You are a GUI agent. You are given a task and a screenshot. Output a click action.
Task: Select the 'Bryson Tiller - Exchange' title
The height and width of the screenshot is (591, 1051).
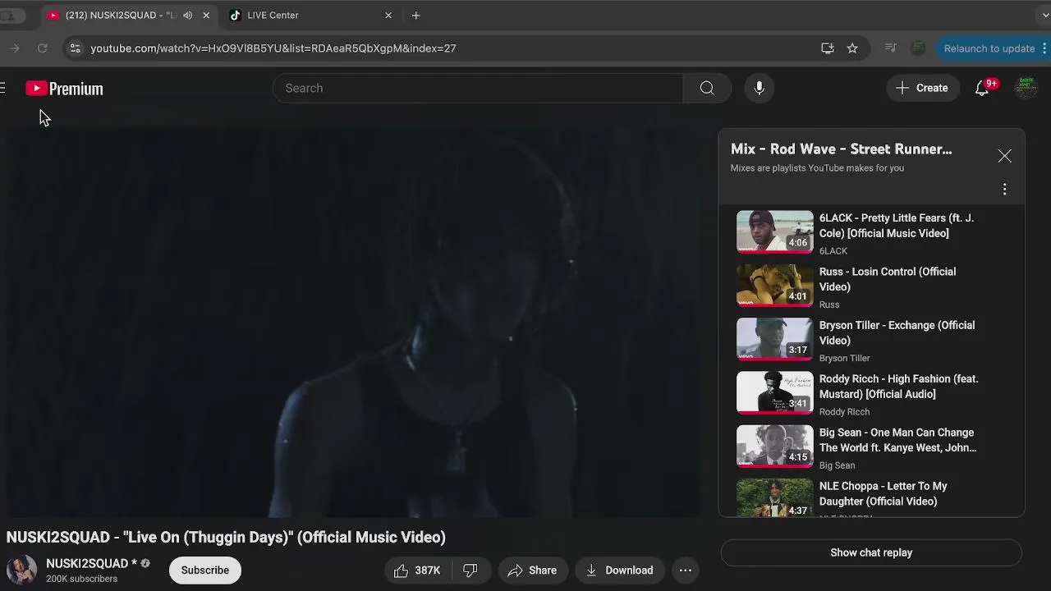point(897,332)
